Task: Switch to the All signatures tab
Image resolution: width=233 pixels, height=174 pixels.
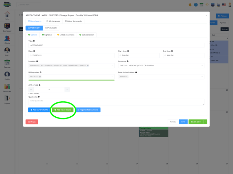Action: click(53, 21)
